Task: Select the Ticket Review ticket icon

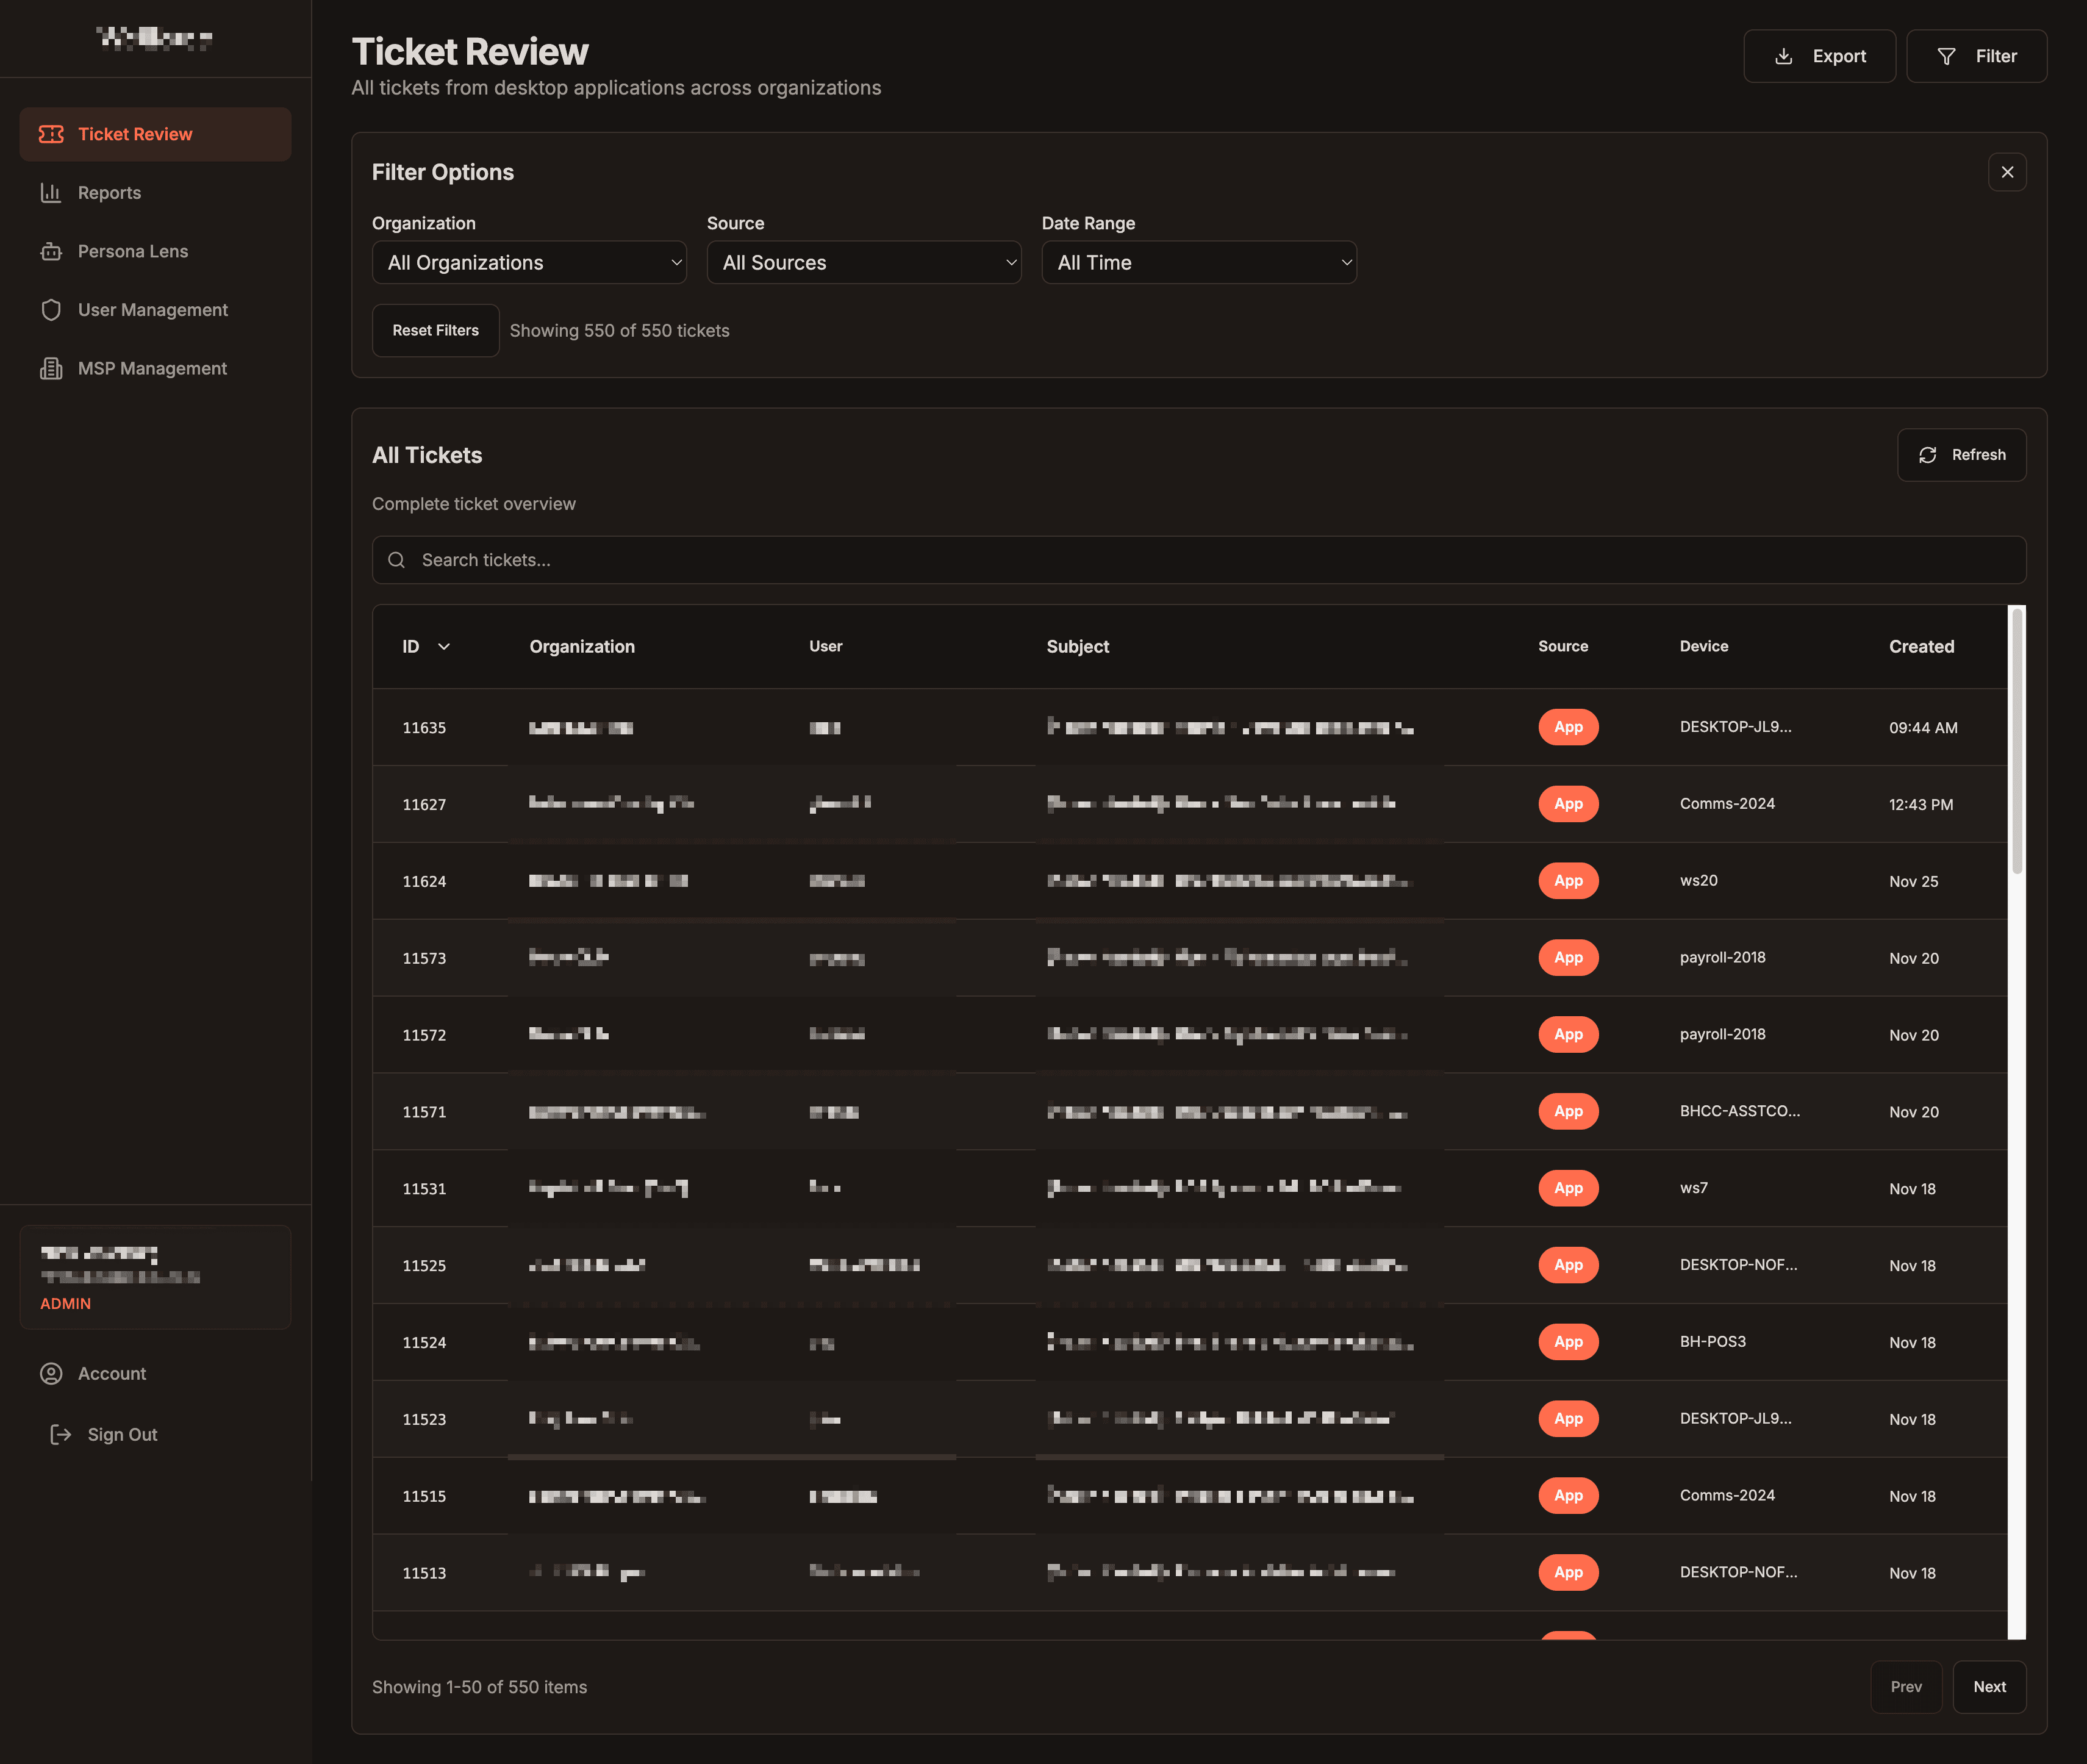Action: tap(51, 133)
